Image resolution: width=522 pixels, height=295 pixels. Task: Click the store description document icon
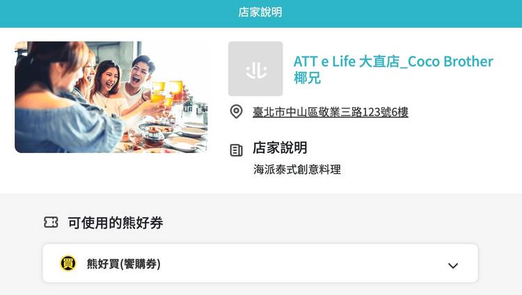(x=237, y=150)
